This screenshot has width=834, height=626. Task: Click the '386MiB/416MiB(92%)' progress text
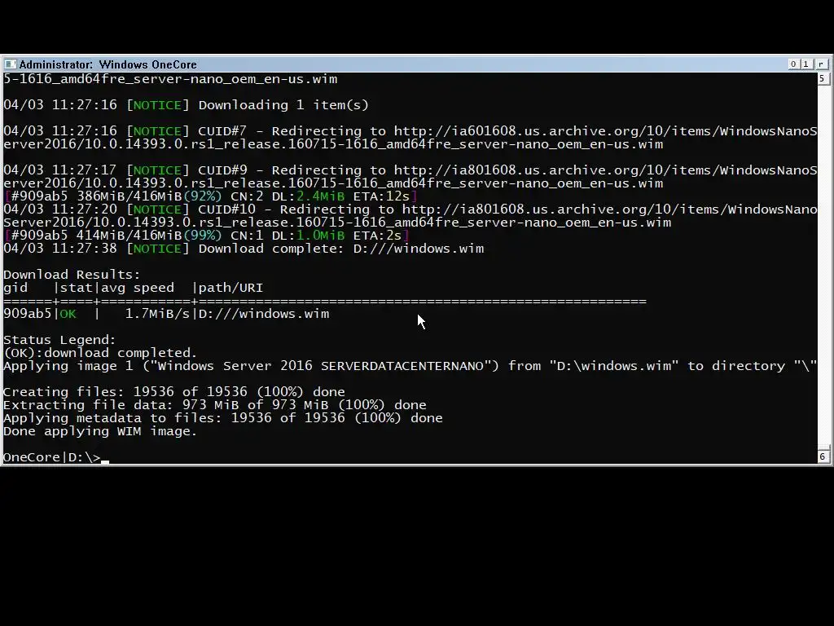(149, 196)
